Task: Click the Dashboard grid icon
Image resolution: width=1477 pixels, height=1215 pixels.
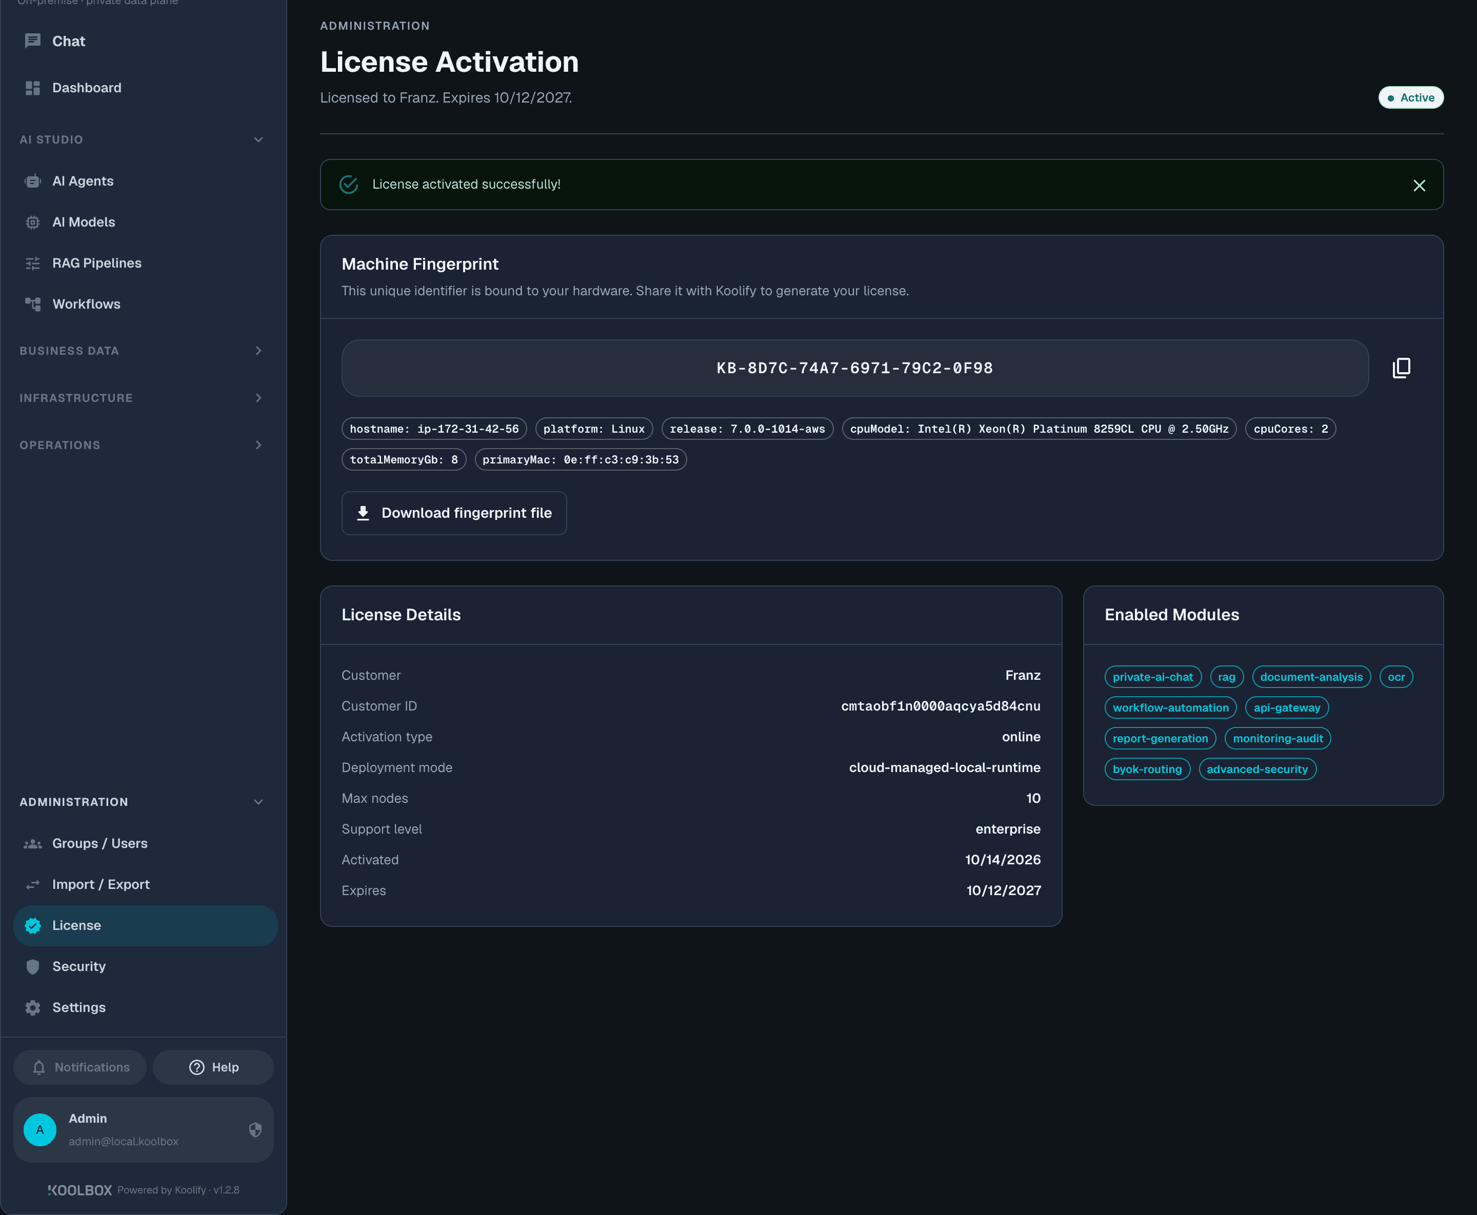Action: pos(32,88)
